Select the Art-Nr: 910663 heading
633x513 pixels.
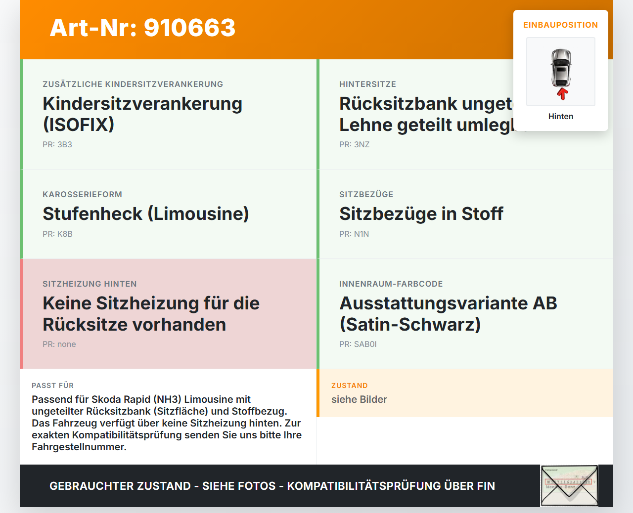pos(142,28)
